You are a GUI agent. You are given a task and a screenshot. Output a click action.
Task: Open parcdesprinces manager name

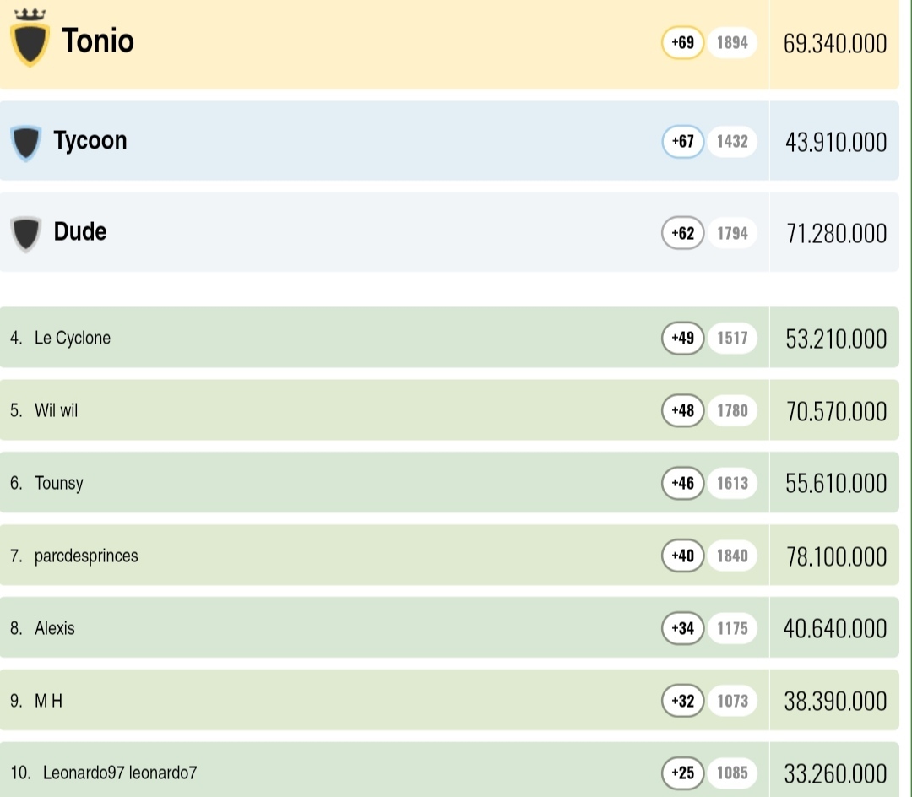[x=86, y=556]
